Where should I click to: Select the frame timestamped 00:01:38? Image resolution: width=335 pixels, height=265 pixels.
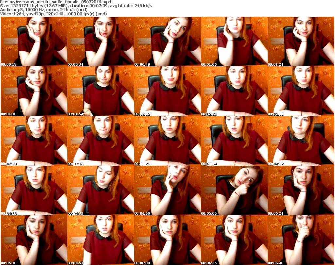tap(34, 91)
